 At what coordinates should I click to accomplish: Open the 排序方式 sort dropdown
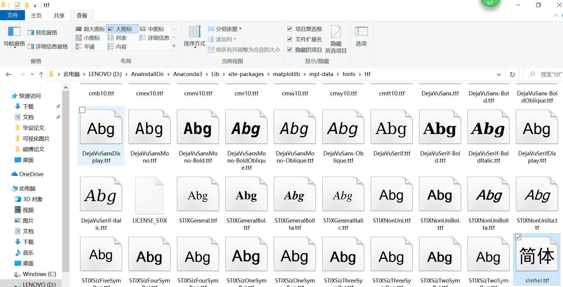194,37
